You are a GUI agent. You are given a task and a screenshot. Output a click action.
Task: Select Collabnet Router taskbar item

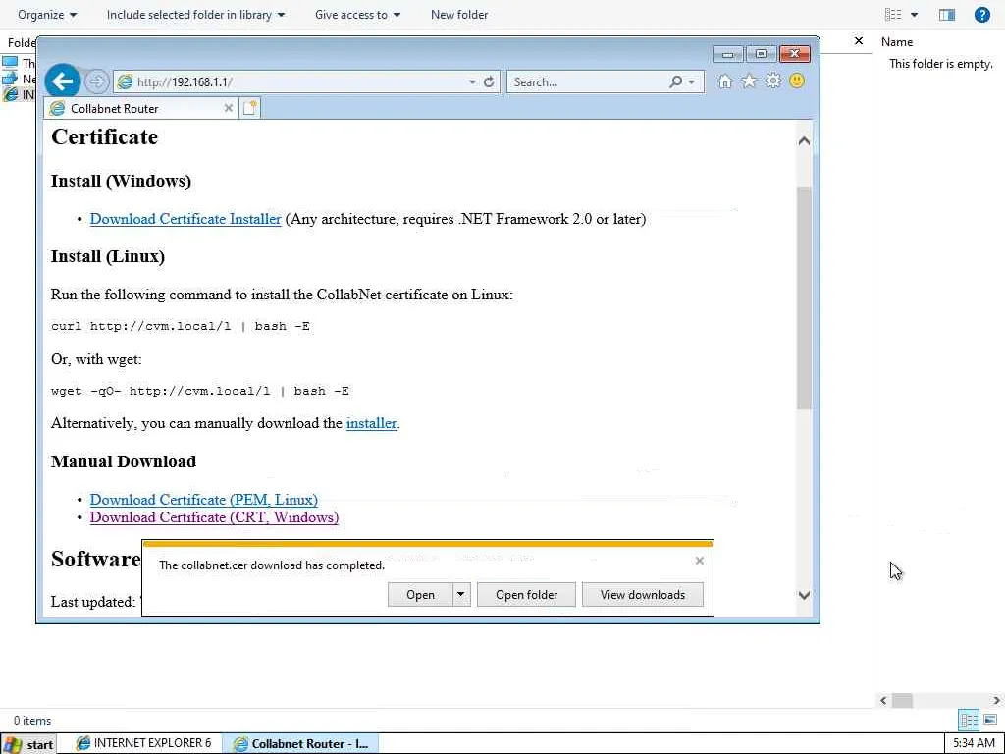pyautogui.click(x=300, y=744)
